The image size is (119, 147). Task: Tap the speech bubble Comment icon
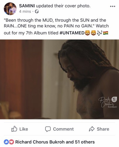click(x=48, y=129)
